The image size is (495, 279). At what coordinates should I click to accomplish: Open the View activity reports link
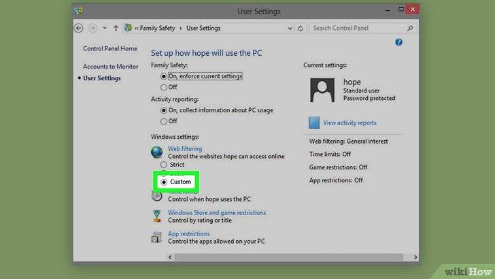pyautogui.click(x=349, y=123)
